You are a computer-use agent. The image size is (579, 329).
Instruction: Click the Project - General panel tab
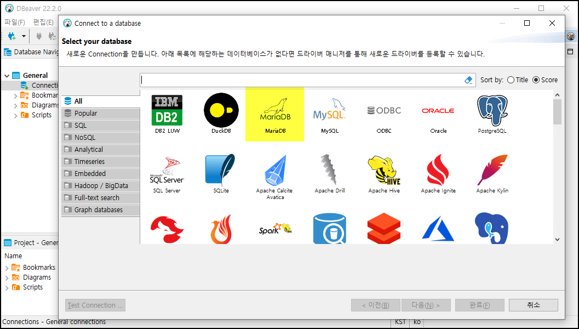[31, 243]
